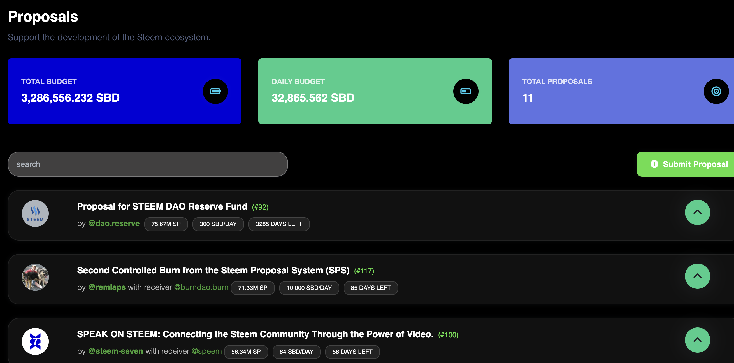Open the @speem receiver profile
Screen dimensions: 734x363
pos(206,351)
